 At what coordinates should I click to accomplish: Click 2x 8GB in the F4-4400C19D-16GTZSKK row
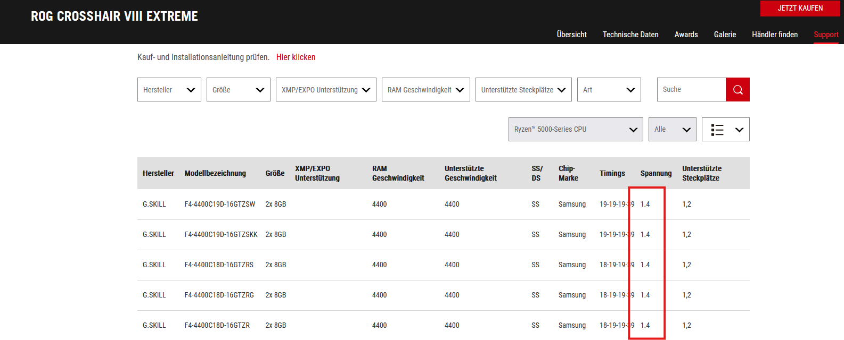[276, 234]
